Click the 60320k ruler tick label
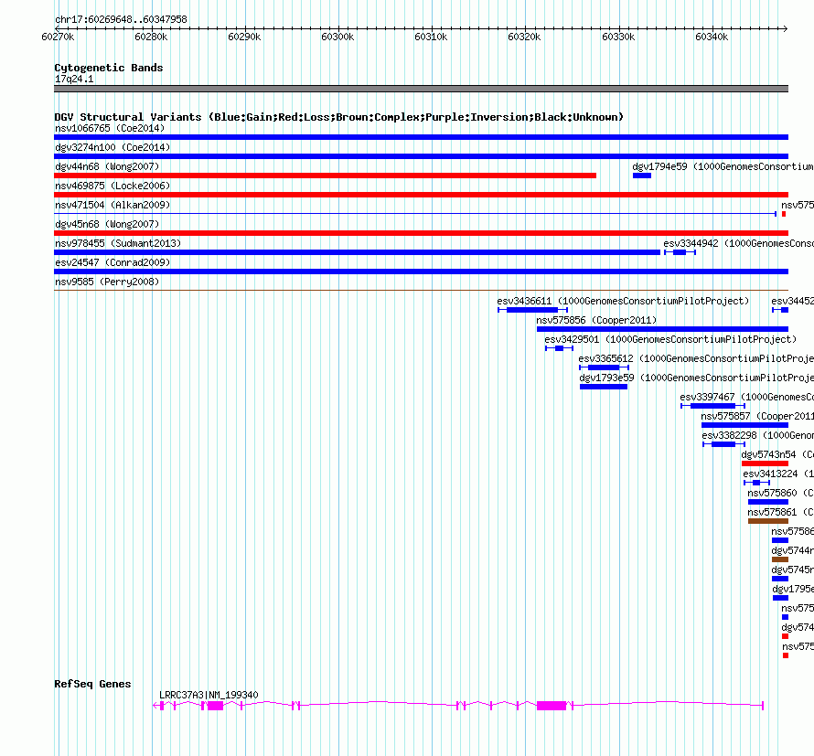 (524, 37)
